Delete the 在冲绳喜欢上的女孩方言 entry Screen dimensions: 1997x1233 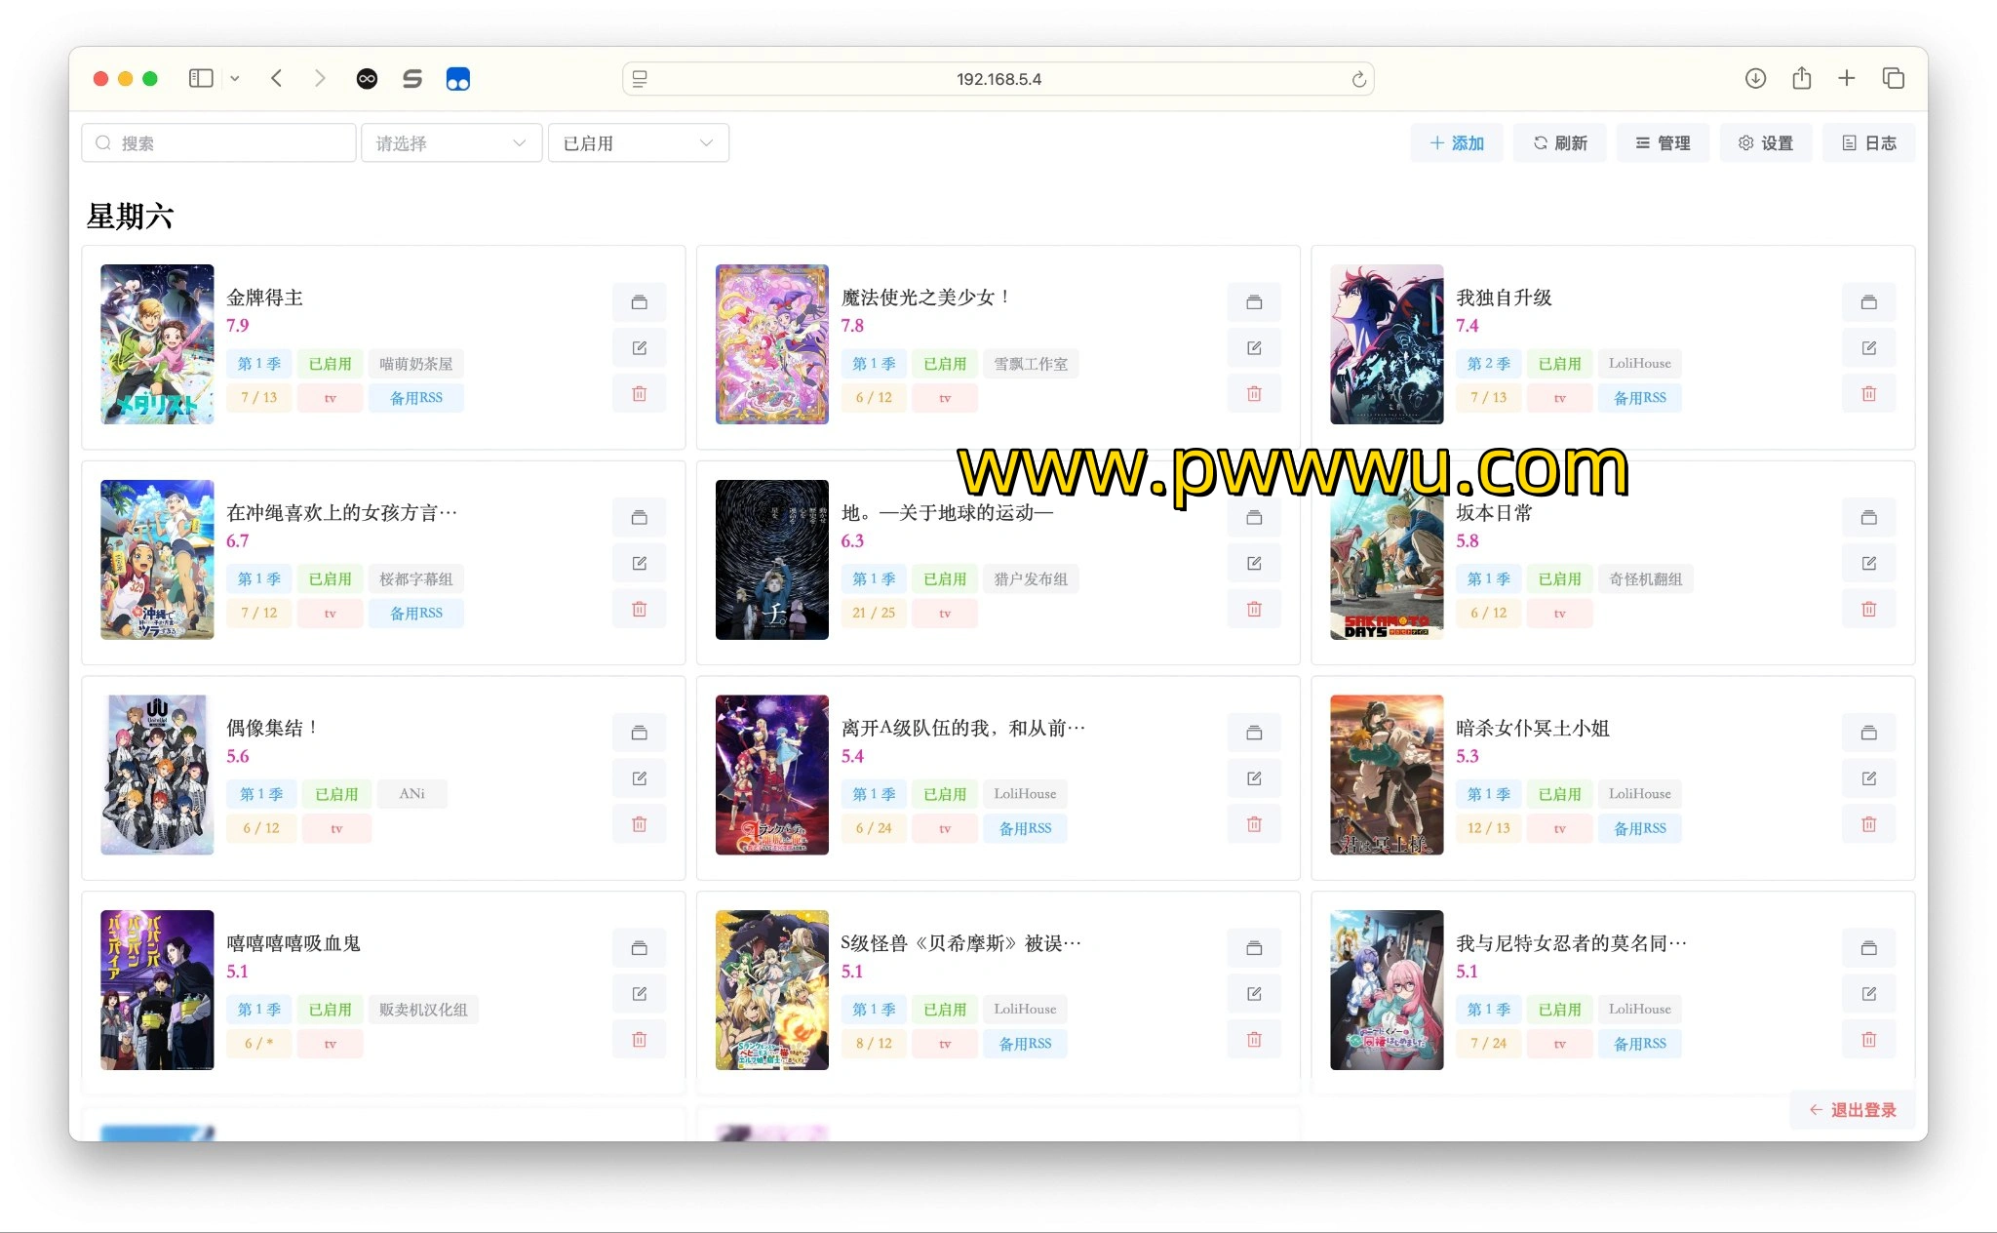(x=639, y=610)
